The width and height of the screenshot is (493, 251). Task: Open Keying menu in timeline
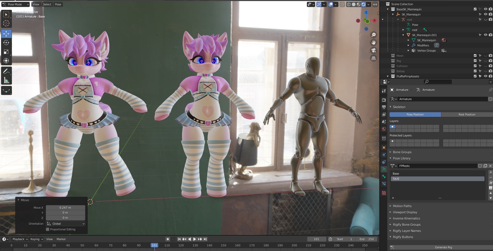(36, 239)
